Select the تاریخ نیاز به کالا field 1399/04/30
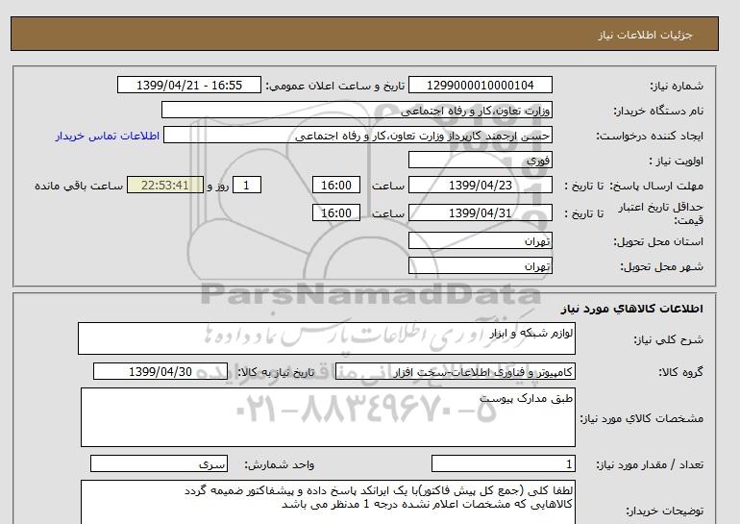 pos(160,371)
